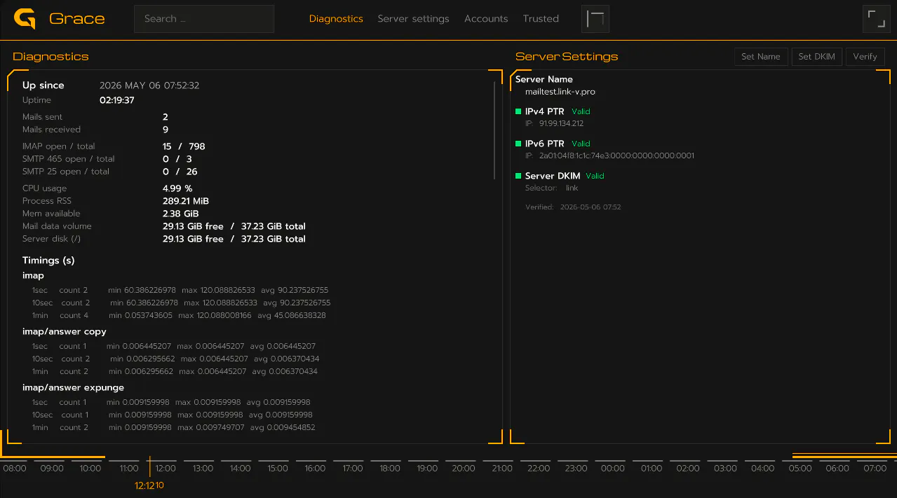Focus the Search field
Image resolution: width=897 pixels, height=498 pixels.
click(204, 19)
